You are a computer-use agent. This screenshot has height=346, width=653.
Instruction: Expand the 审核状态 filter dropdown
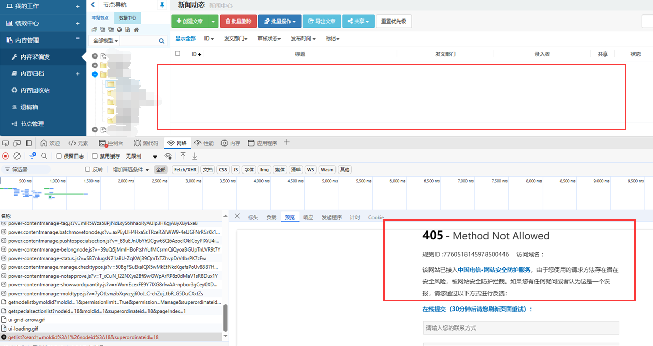[x=269, y=39]
